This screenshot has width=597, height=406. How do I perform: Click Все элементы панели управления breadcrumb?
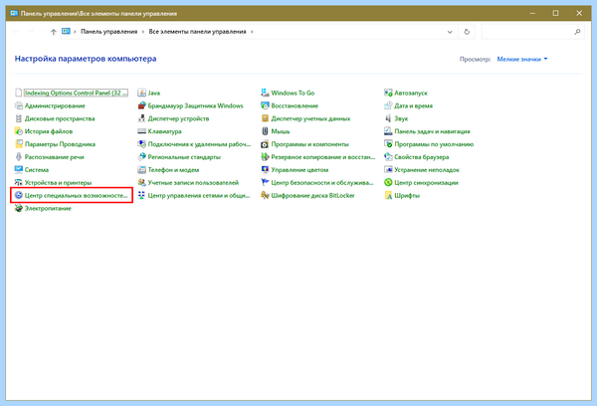pyautogui.click(x=197, y=32)
